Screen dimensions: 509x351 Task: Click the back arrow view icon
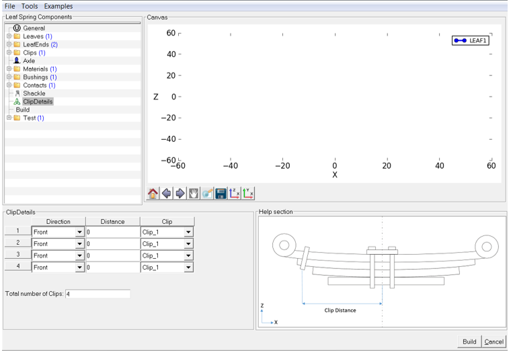coord(166,194)
